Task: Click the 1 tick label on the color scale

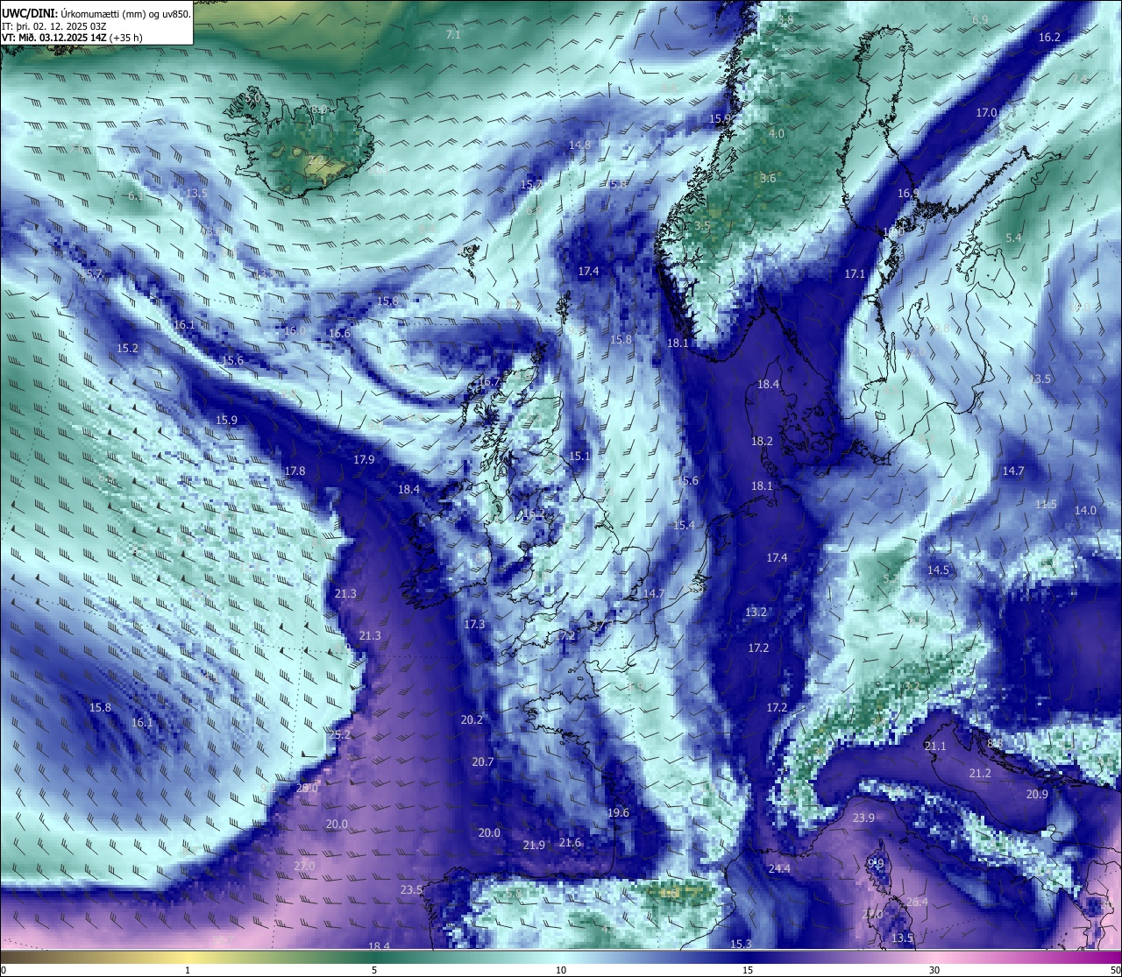Action: (188, 970)
